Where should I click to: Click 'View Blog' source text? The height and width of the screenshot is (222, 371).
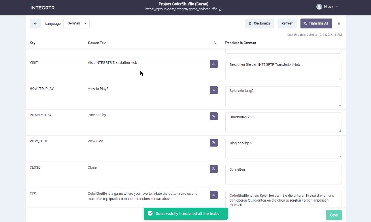click(95, 141)
